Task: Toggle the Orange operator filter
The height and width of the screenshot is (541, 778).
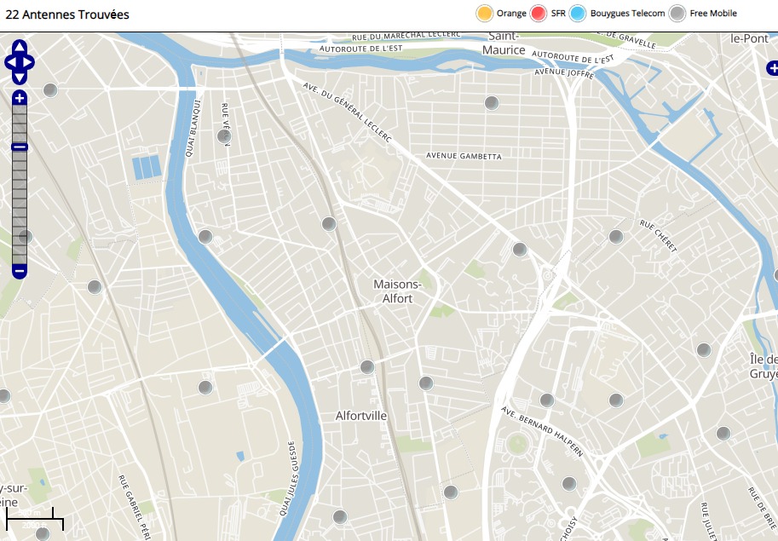Action: pos(485,14)
